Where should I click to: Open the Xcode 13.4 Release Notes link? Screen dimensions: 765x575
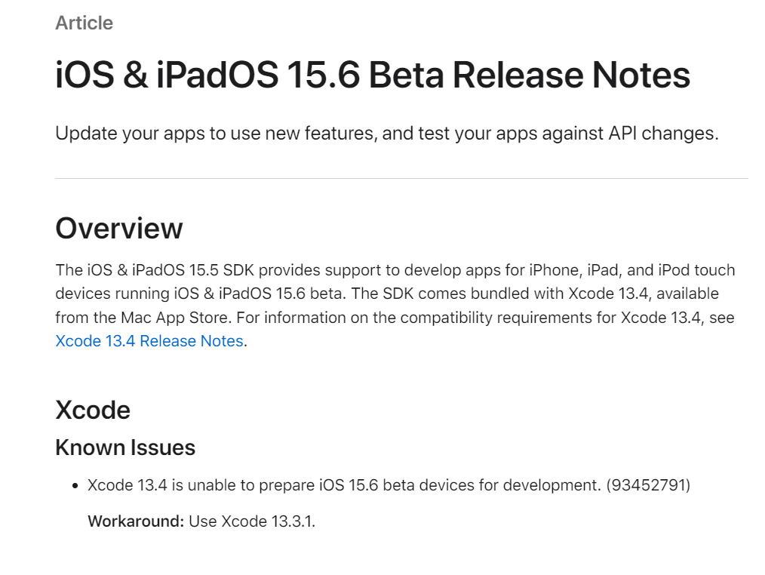pyautogui.click(x=149, y=341)
